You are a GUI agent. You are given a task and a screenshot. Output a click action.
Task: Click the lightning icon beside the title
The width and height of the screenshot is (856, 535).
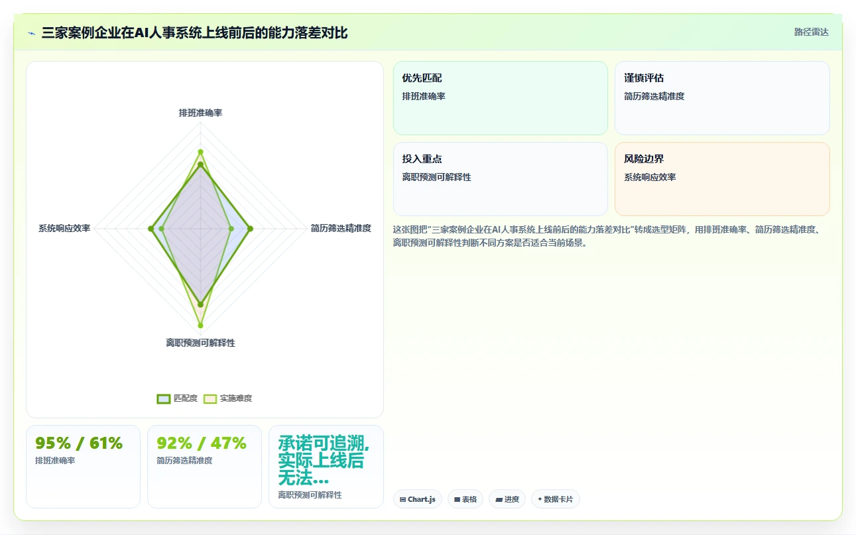click(31, 33)
